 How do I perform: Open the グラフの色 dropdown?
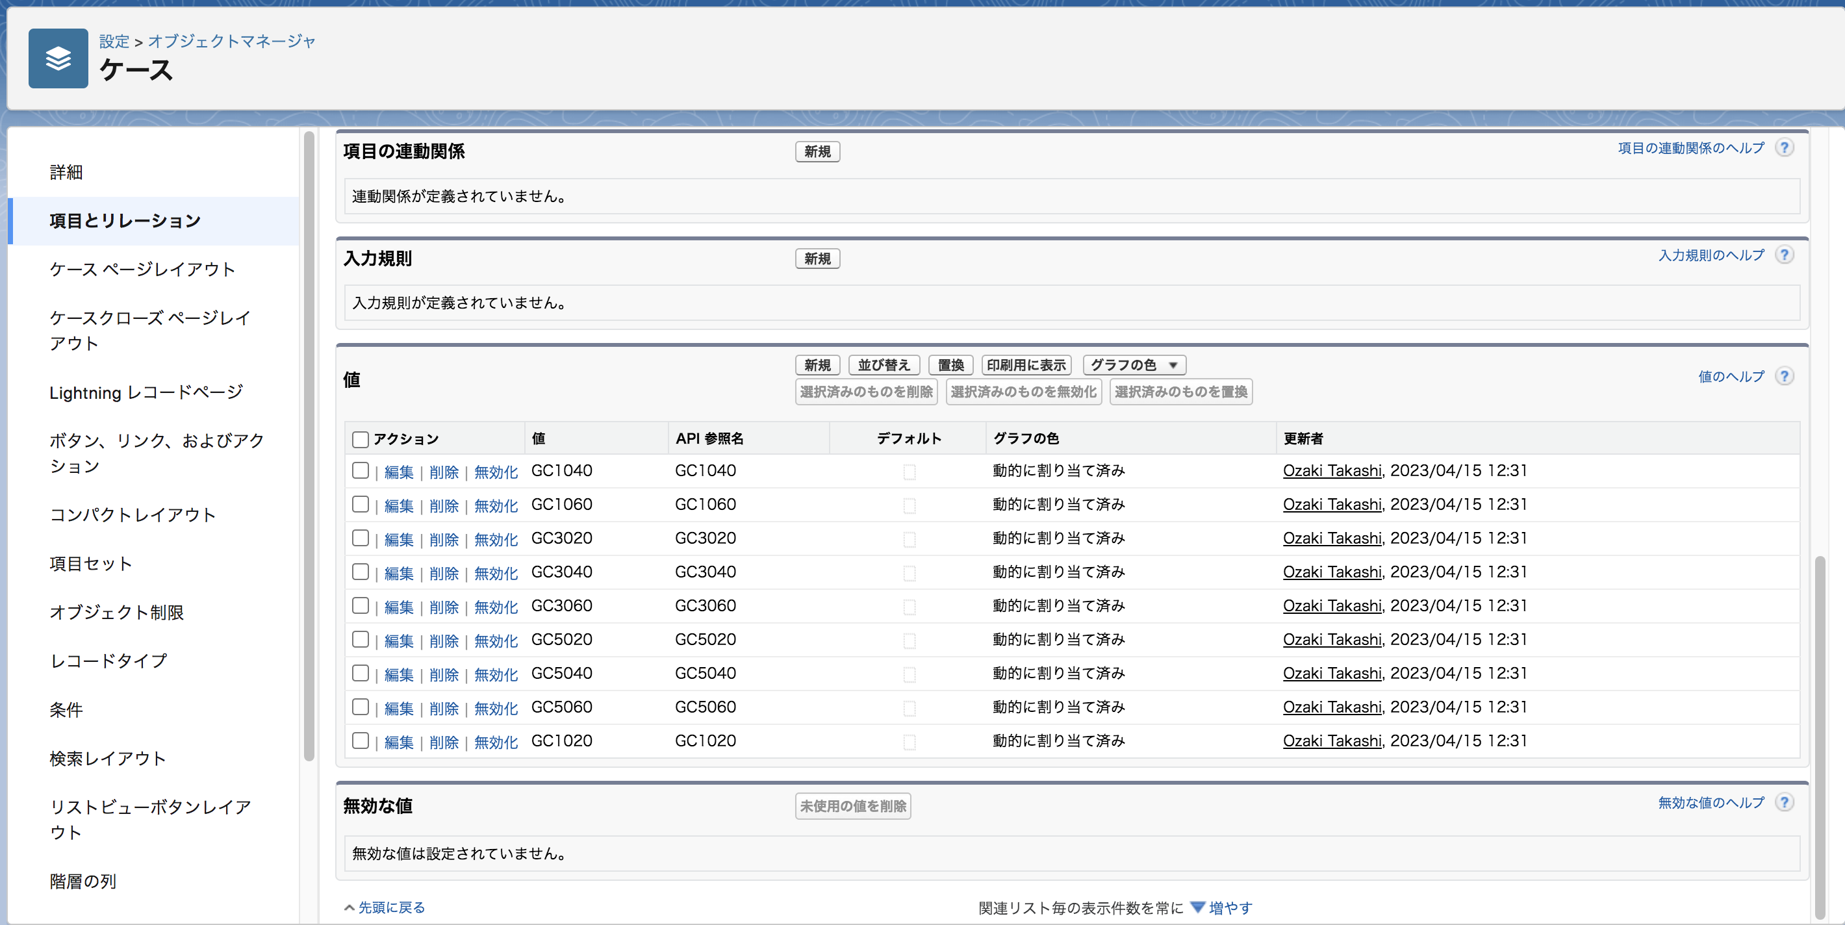[x=1134, y=365]
